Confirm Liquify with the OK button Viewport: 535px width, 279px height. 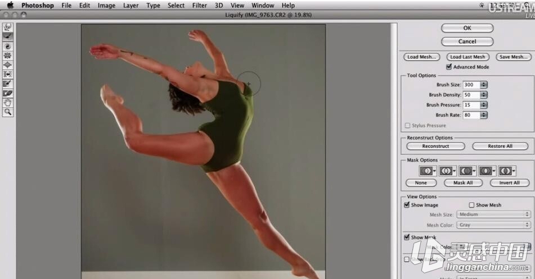click(467, 28)
